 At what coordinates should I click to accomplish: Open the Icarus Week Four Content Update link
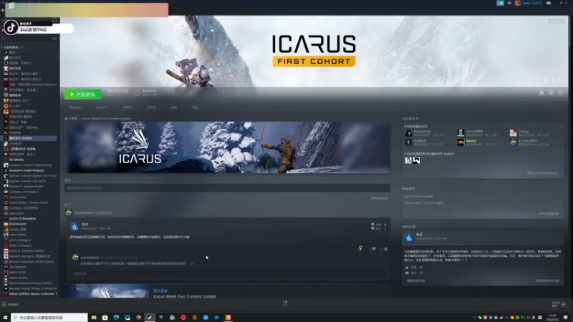point(185,296)
